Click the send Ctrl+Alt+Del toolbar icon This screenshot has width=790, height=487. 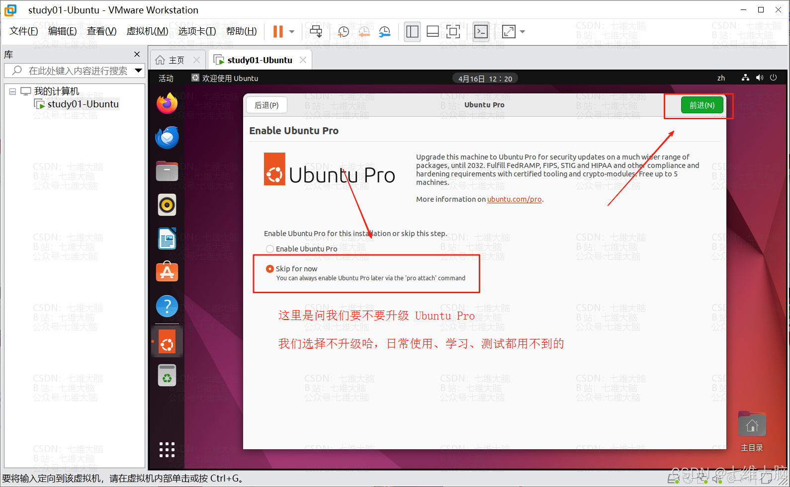316,32
